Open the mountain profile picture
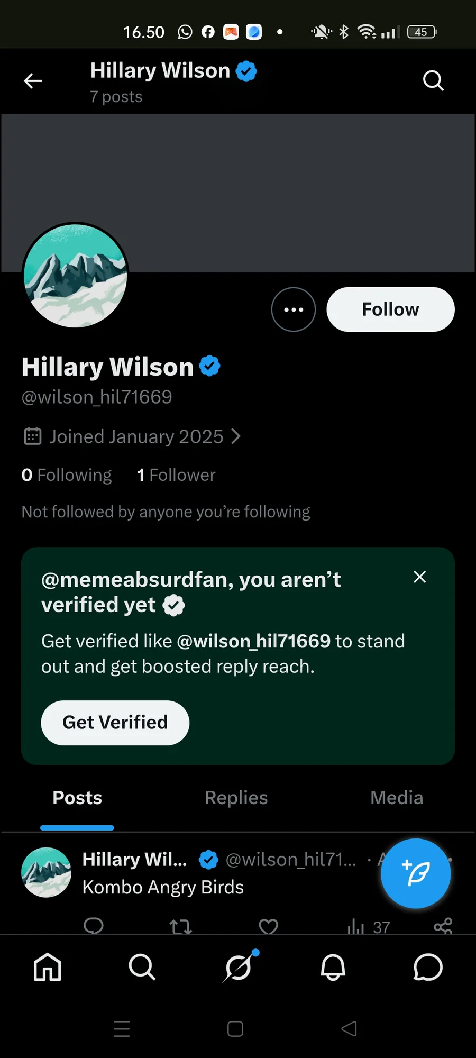The image size is (476, 1058). coord(75,275)
